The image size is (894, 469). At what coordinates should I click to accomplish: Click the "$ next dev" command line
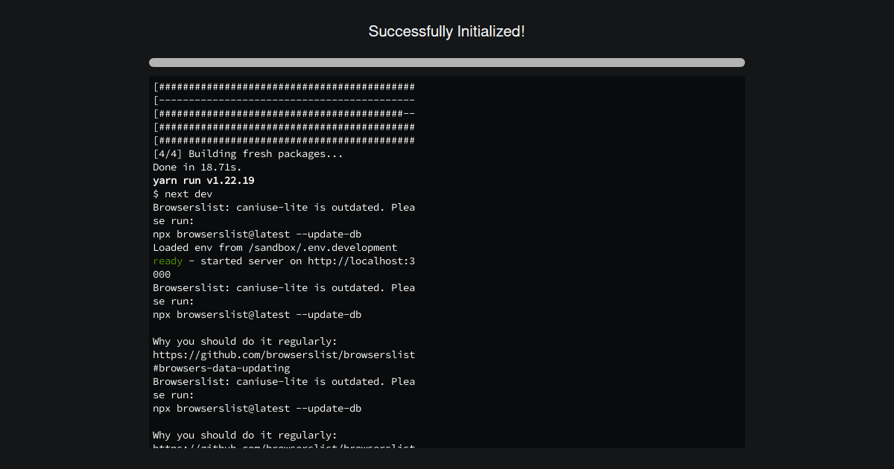point(183,194)
